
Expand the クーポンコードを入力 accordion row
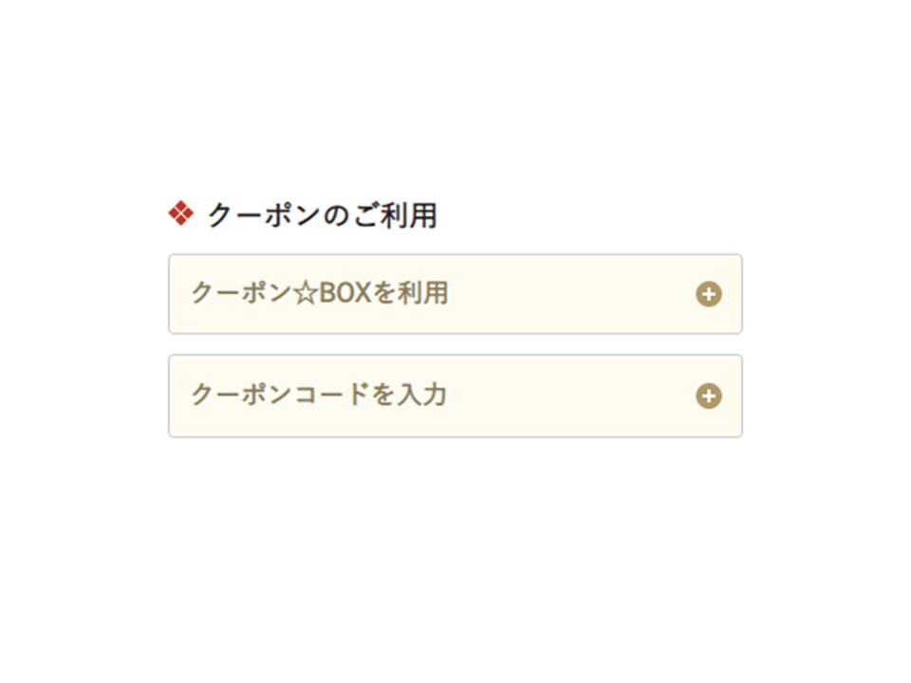tap(455, 396)
